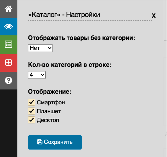Image resolution: width=167 pixels, height=157 pixels.
Task: Click the chevron on the 4 select
Action: pyautogui.click(x=43, y=75)
